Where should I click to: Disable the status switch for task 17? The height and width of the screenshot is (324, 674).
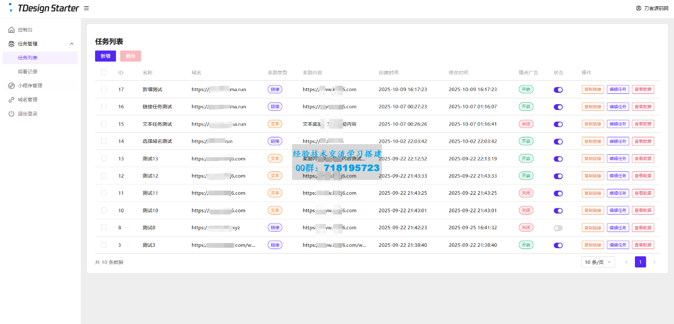click(558, 90)
